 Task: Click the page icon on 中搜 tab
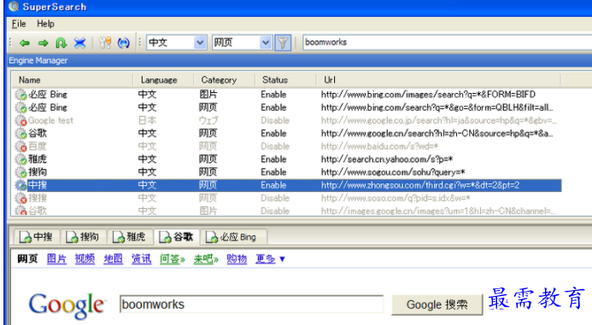coord(26,237)
